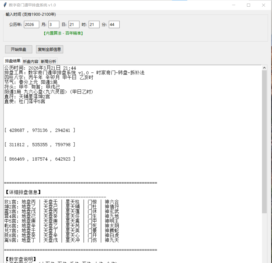The height and width of the screenshot is (263, 272).
Task: Select the 排盘结果 tab
Action: coord(13,61)
